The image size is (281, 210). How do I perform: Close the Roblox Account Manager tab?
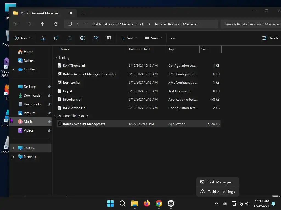coord(71,13)
